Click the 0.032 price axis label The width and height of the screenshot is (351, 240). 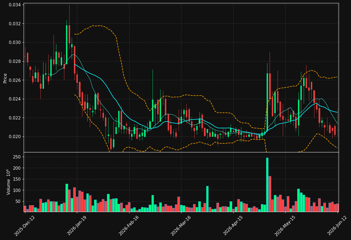[x=14, y=24]
